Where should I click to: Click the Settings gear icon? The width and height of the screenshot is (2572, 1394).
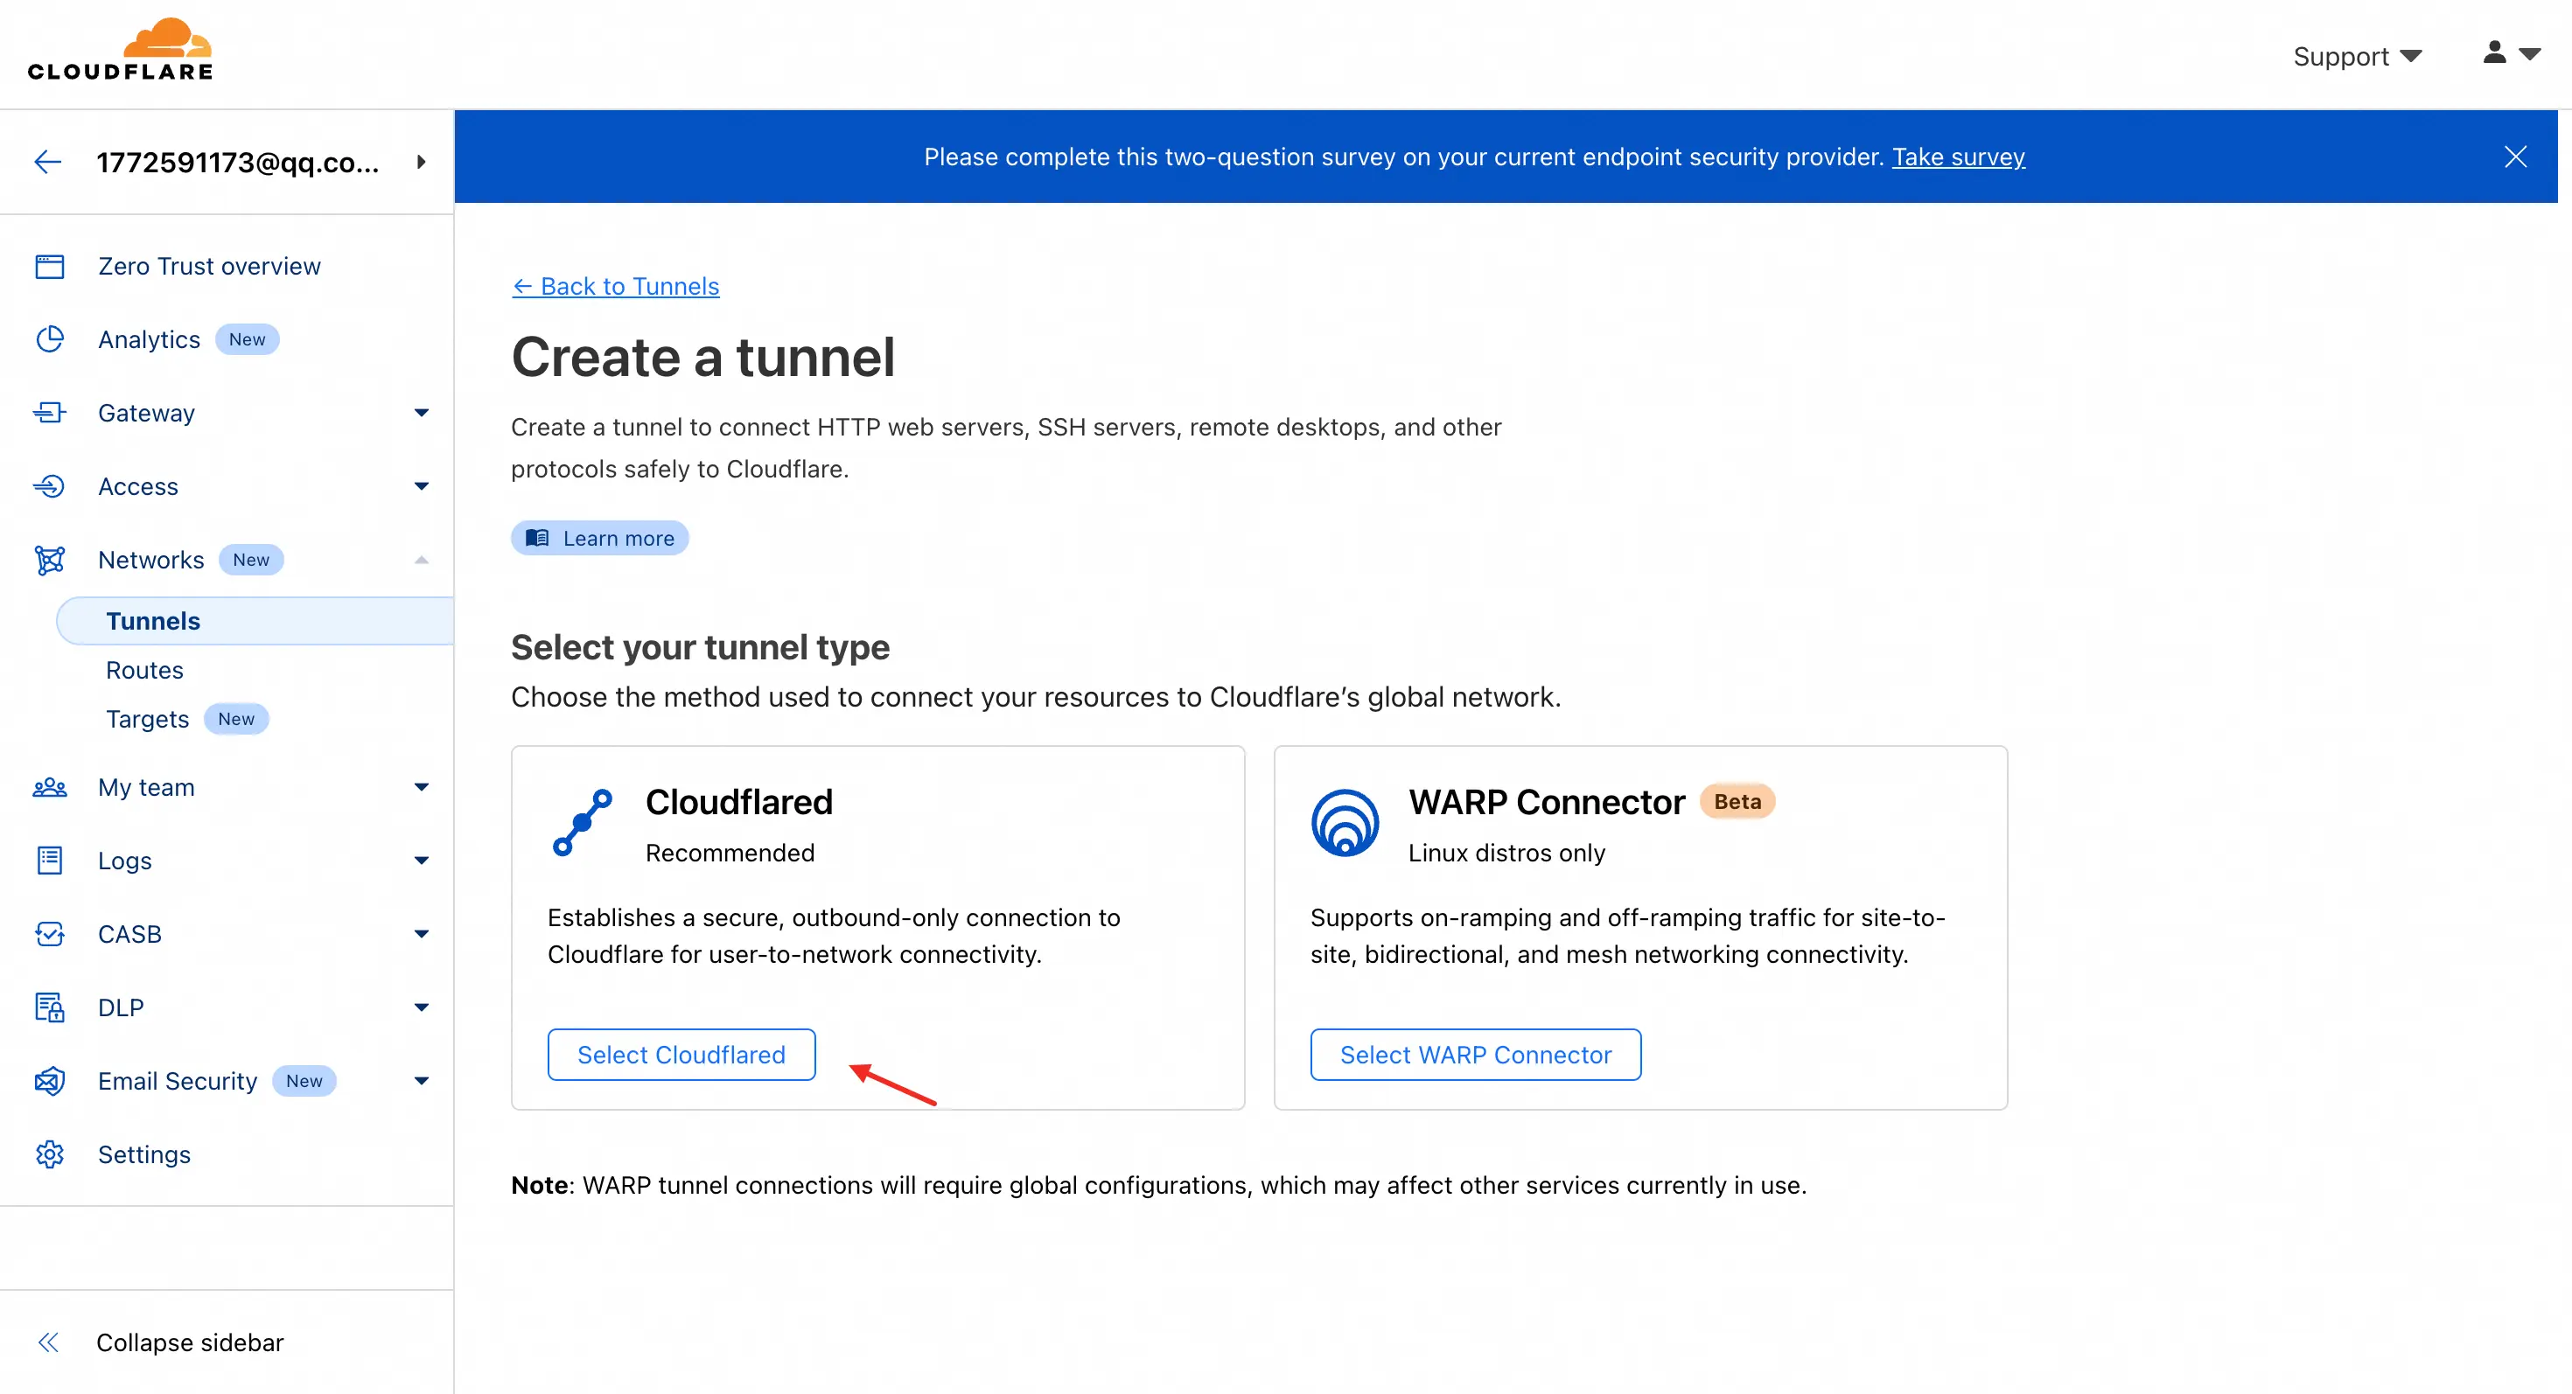pyautogui.click(x=50, y=1154)
